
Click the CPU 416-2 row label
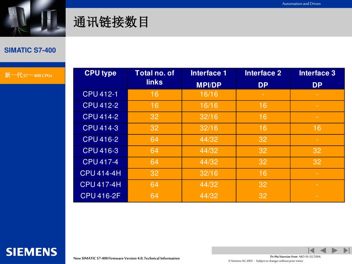point(101,140)
